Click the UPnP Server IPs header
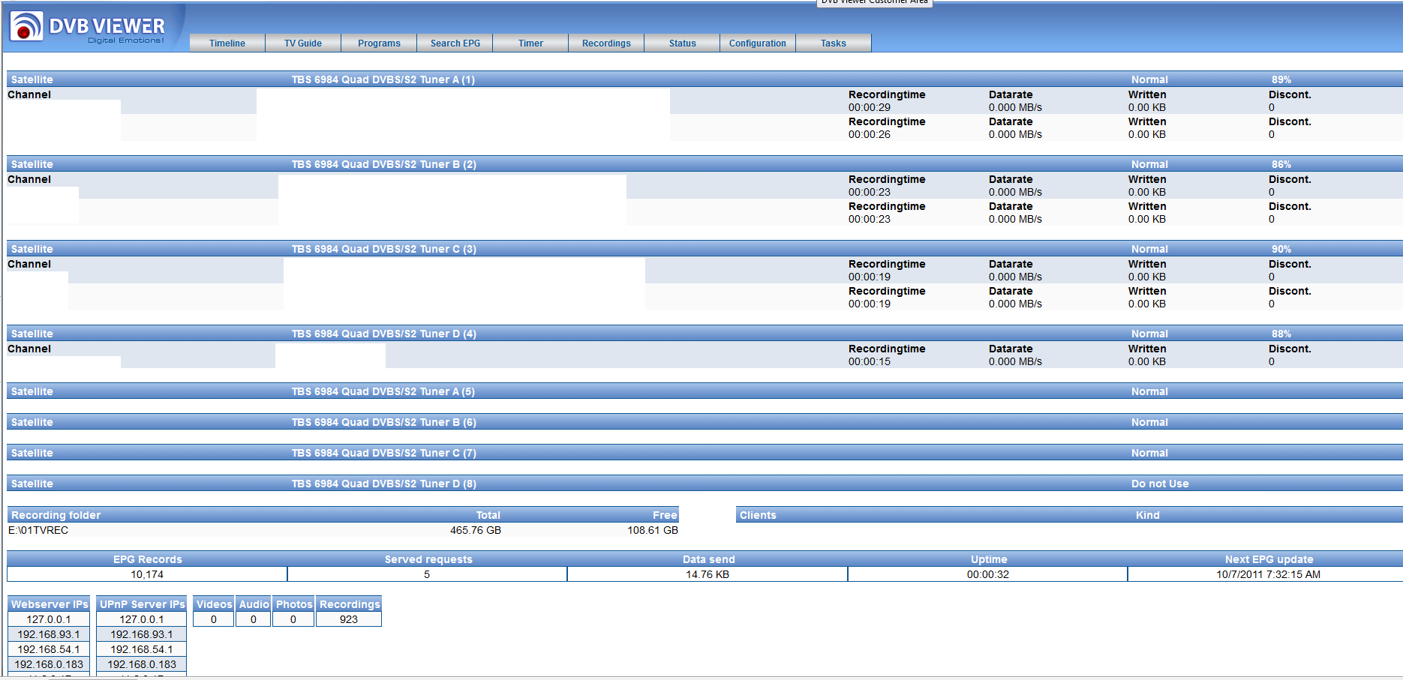 (142, 604)
